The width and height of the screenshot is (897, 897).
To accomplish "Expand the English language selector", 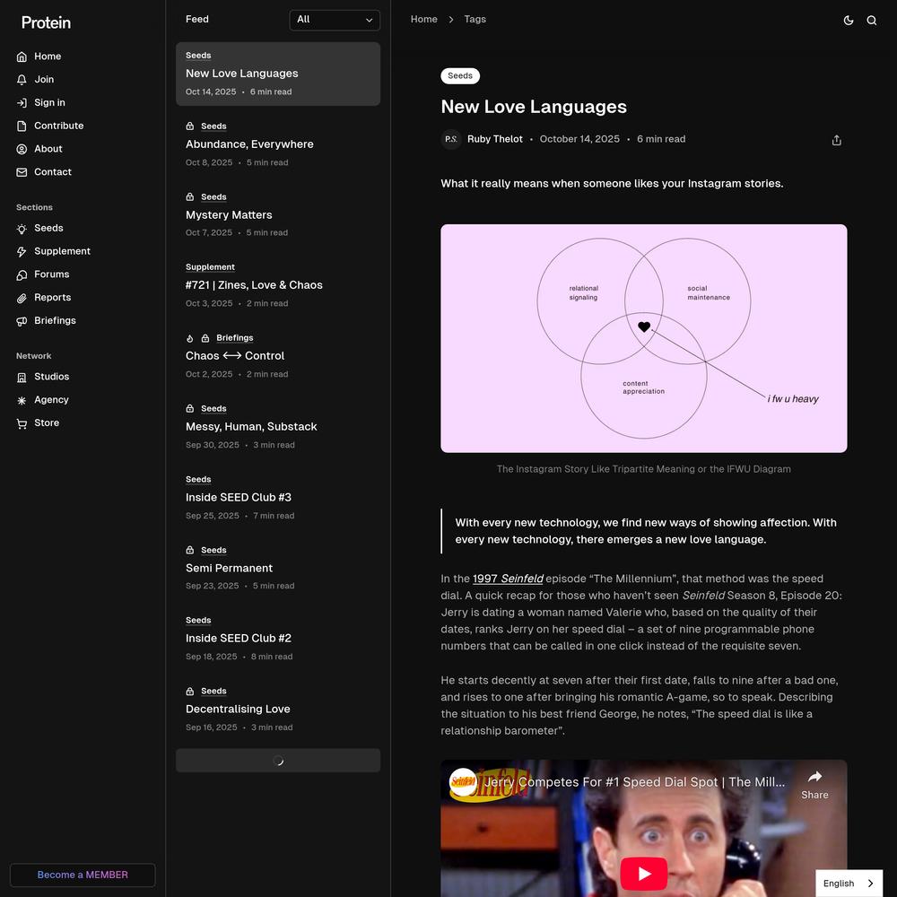I will point(849,884).
